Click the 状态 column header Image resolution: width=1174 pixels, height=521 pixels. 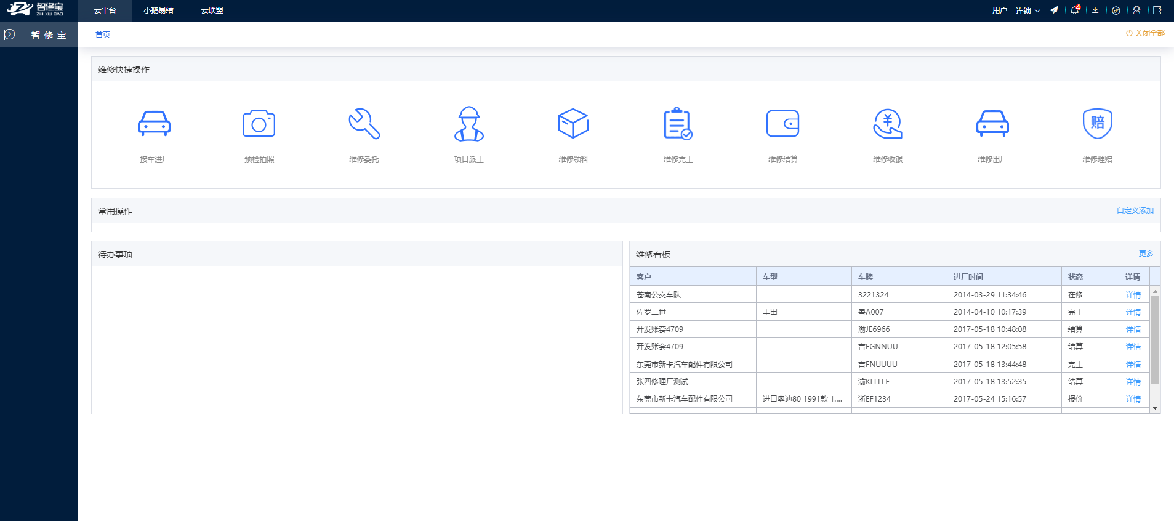[1090, 277]
